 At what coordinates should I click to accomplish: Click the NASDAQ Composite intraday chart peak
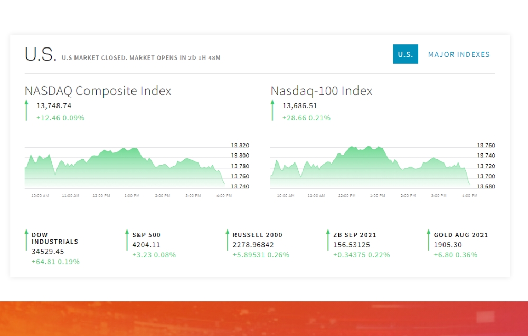point(135,148)
